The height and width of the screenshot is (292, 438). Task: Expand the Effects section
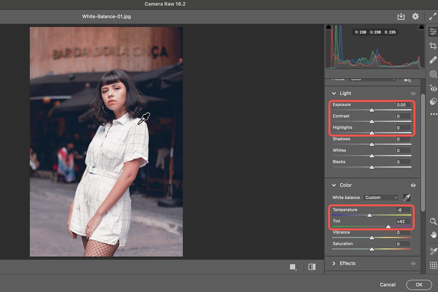tap(334, 263)
